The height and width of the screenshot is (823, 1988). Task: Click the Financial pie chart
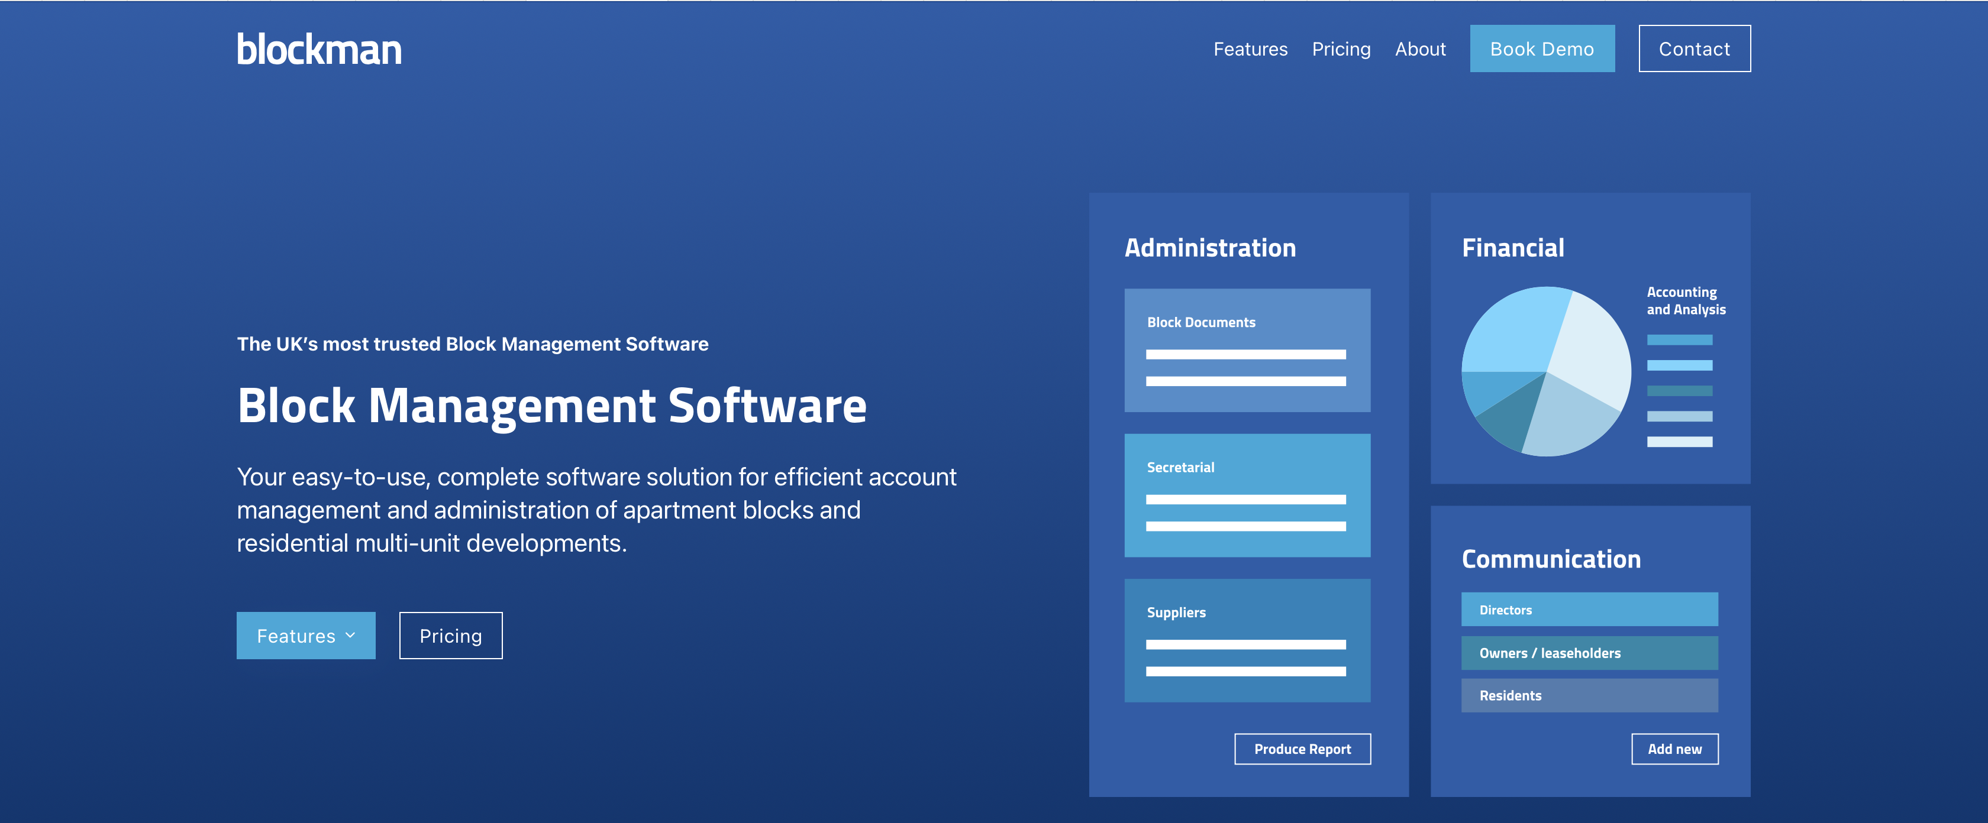pos(1546,372)
